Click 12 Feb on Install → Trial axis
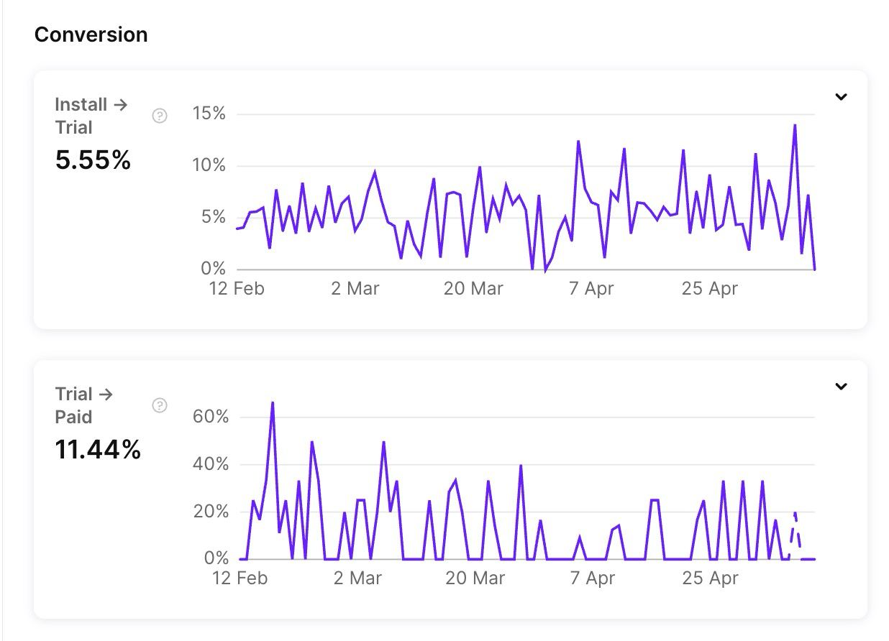This screenshot has height=641, width=889. 237,289
